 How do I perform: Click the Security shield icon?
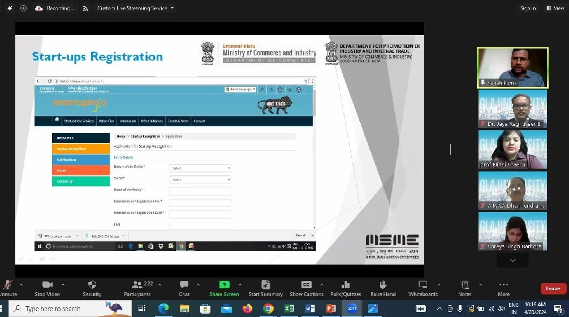pos(92,285)
